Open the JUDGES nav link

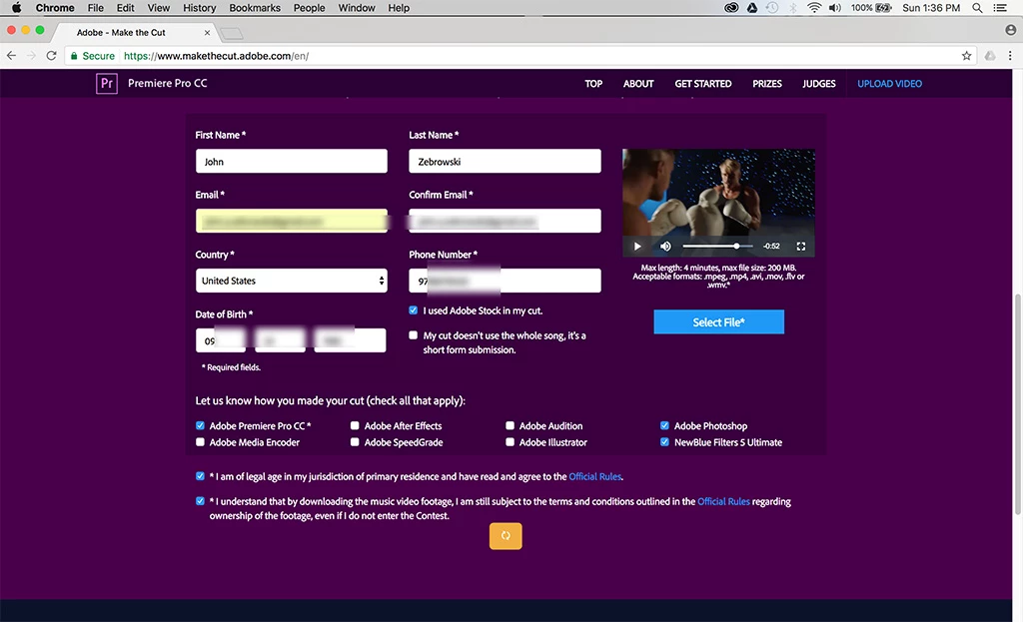pyautogui.click(x=819, y=84)
